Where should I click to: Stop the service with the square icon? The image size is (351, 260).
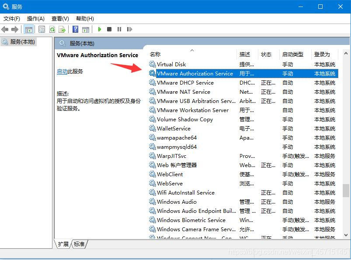point(109,29)
